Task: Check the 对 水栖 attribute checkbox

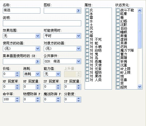Action: click(x=87, y=47)
